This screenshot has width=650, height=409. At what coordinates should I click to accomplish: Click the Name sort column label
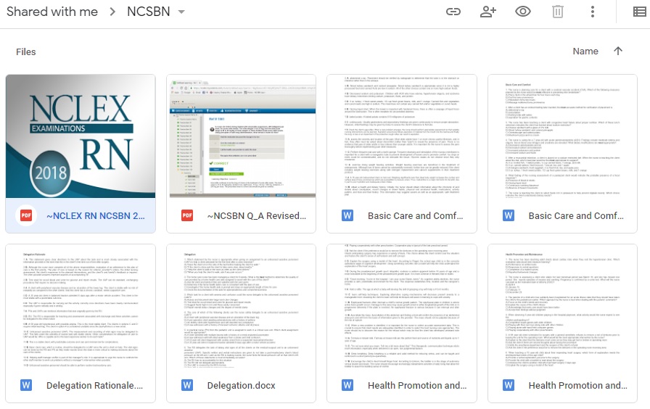(585, 51)
